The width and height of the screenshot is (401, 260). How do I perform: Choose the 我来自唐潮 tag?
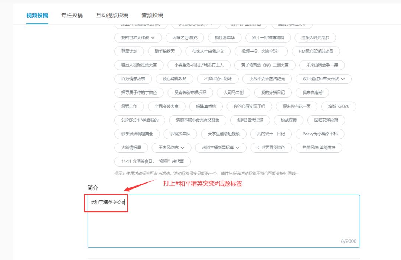coord(312,93)
